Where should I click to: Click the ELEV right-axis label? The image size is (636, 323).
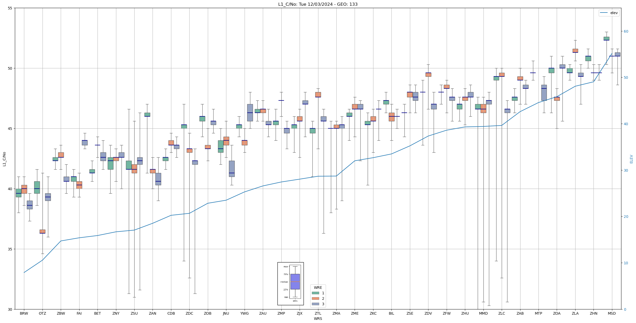631,159
